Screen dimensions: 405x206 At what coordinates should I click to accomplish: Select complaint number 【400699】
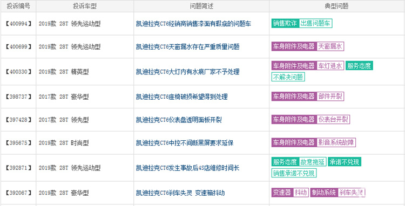[x=18, y=47]
